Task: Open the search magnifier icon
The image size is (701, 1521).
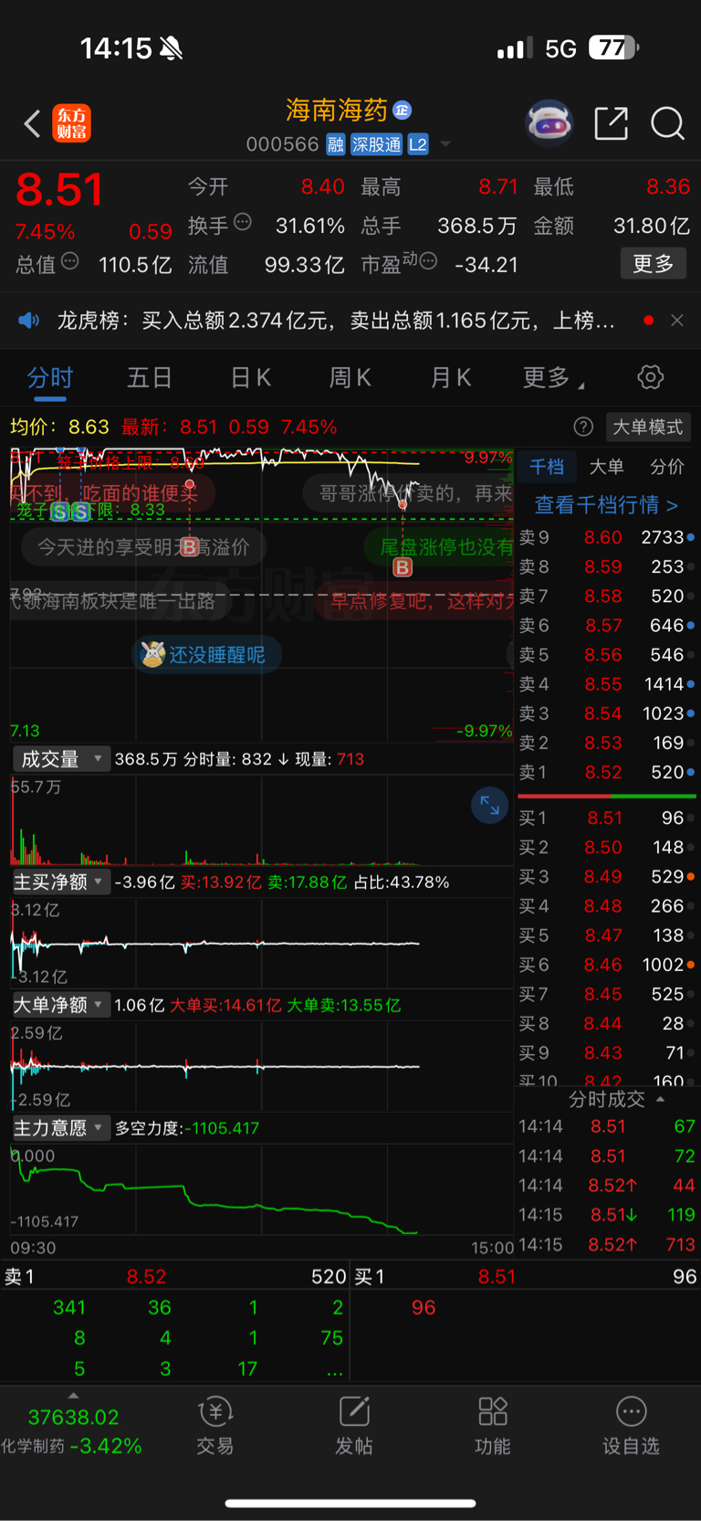Action: coord(667,123)
